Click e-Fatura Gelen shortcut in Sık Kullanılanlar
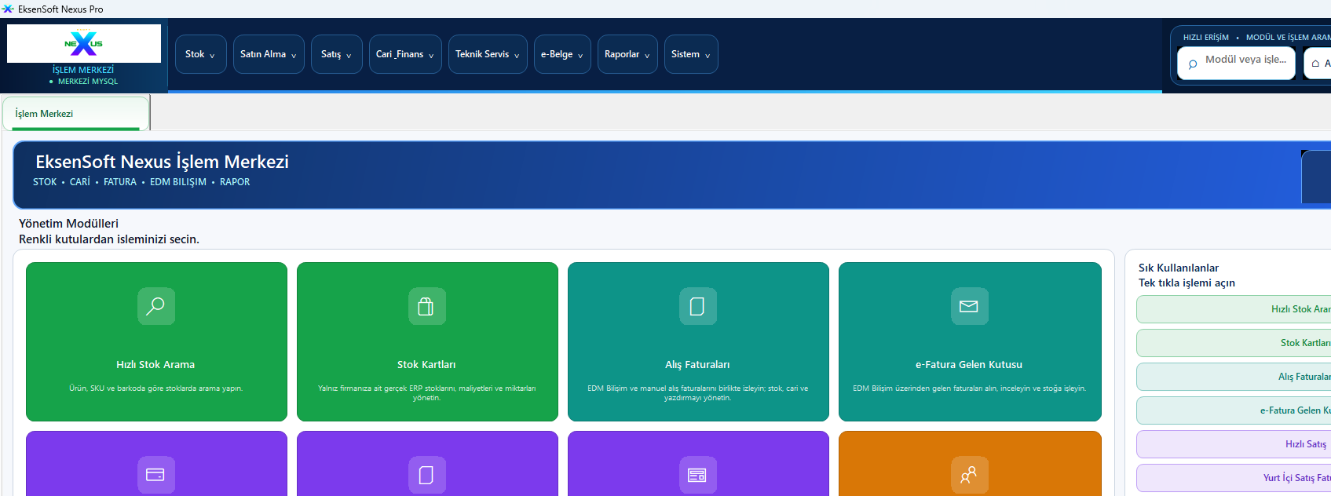The width and height of the screenshot is (1331, 496). tap(1234, 410)
